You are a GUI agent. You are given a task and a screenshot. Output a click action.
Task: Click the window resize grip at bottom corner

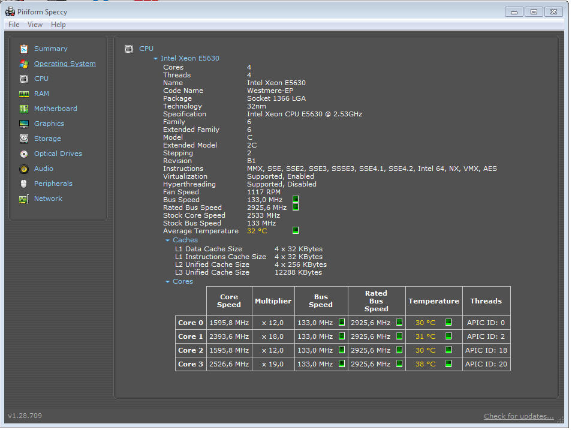(x=561, y=420)
